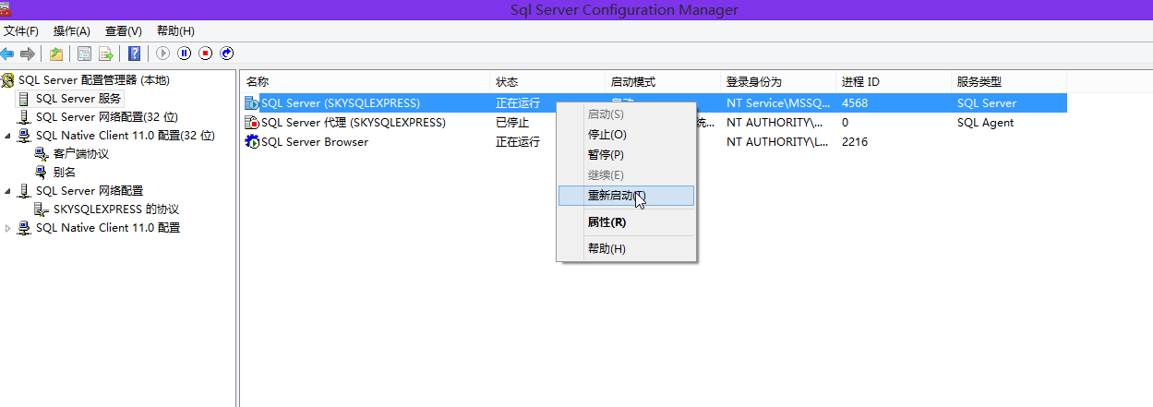Click the Up one level folder icon

click(56, 54)
